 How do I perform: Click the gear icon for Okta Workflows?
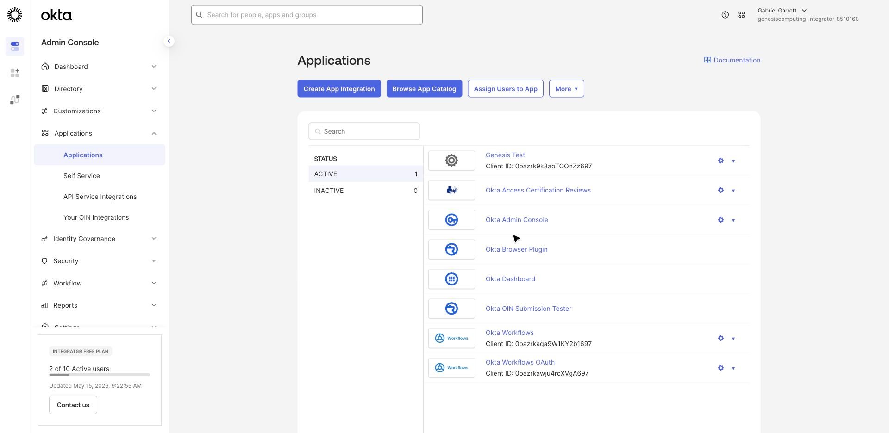point(720,338)
